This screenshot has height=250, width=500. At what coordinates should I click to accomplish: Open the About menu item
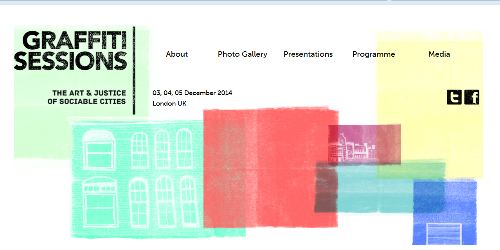coord(177,54)
